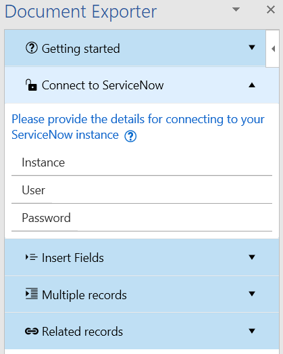The width and height of the screenshot is (283, 354).
Task: Open the task pane options dropdown arrow
Action: [236, 9]
